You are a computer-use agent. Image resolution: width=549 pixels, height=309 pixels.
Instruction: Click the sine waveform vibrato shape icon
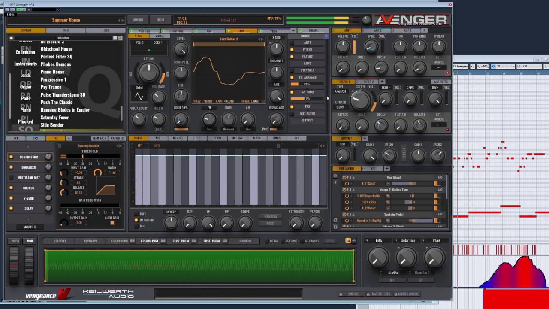pyautogui.click(x=139, y=96)
